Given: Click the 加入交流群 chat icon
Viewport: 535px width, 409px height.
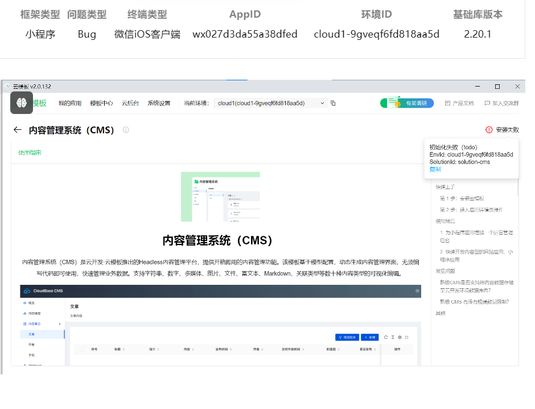Looking at the screenshot, I should pyautogui.click(x=487, y=103).
